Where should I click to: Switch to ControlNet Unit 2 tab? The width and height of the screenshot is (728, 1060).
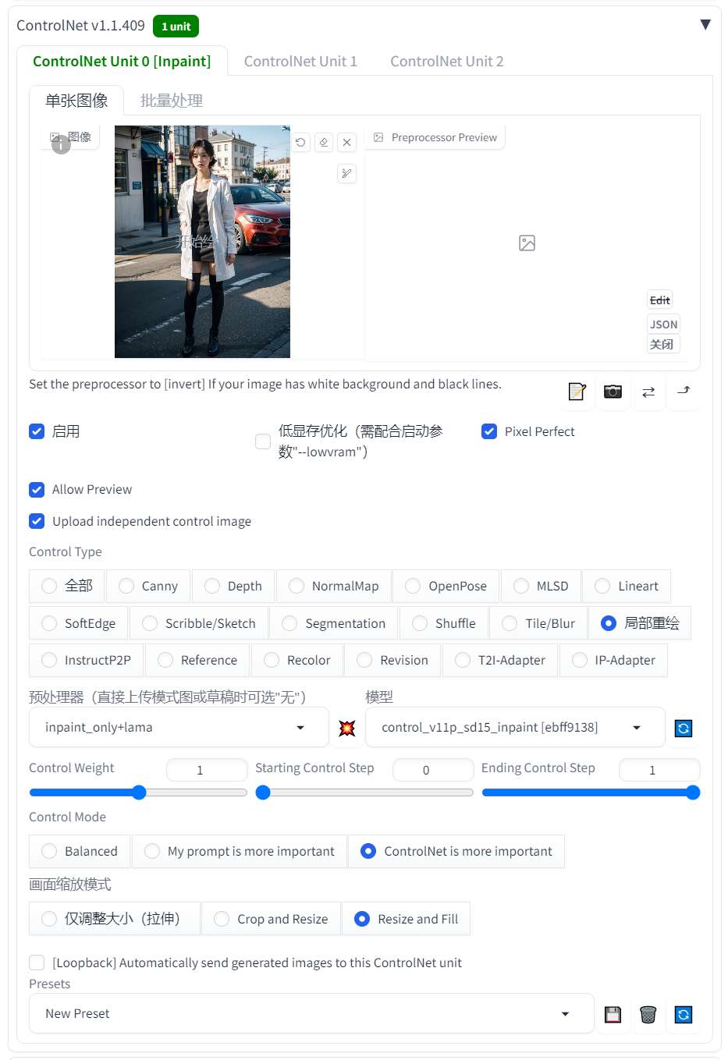[x=447, y=61]
